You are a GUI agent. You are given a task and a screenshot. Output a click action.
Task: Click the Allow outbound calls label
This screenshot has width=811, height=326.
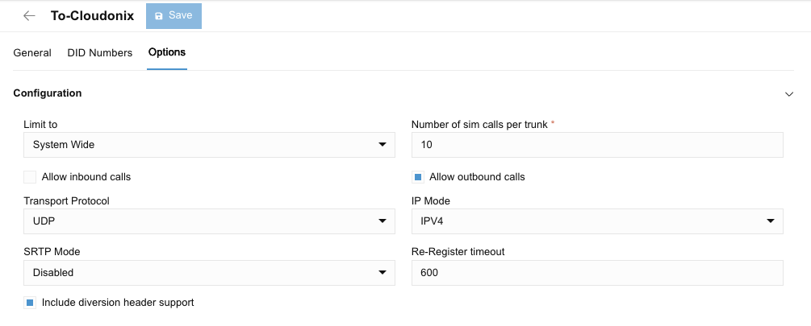[477, 177]
